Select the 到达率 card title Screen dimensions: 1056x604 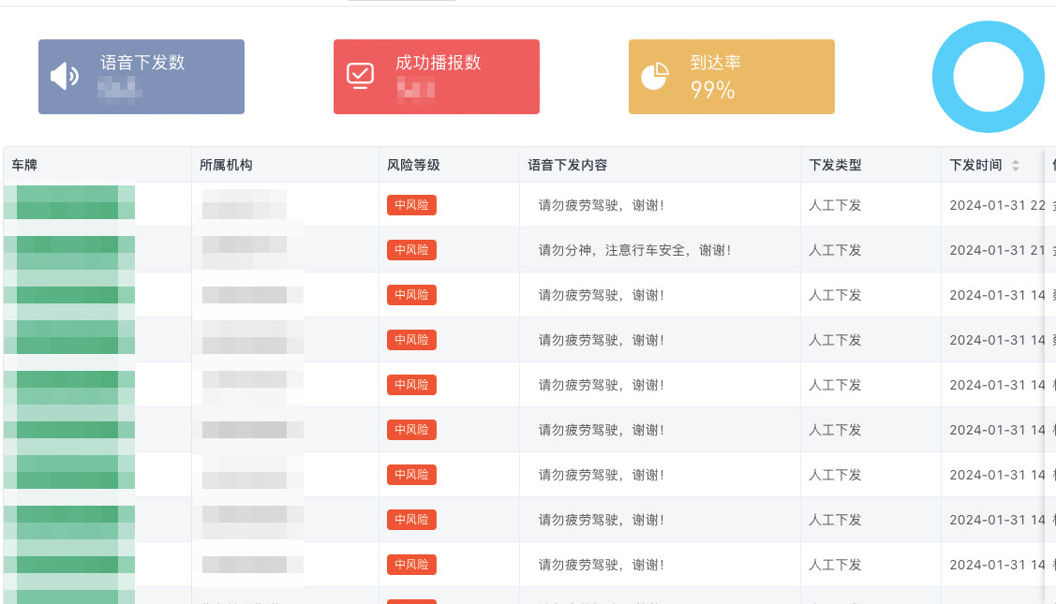[715, 63]
